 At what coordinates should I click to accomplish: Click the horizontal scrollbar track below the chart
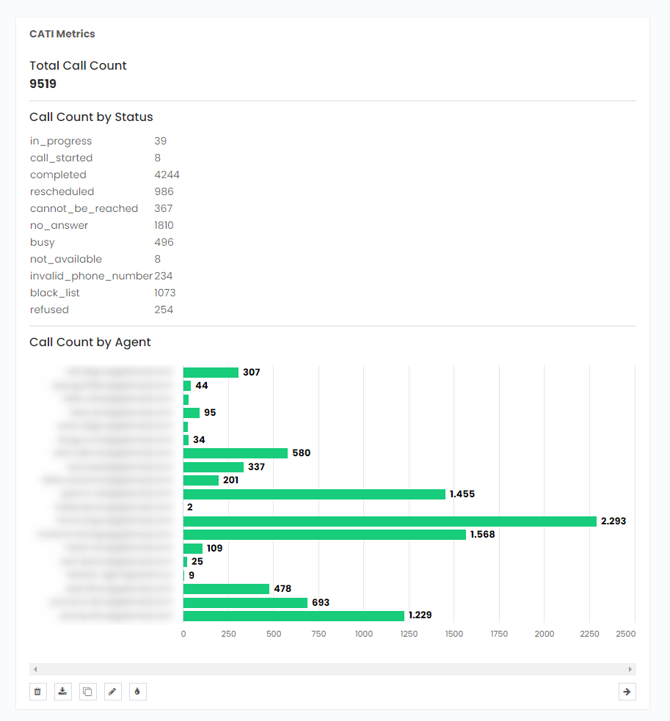point(330,668)
